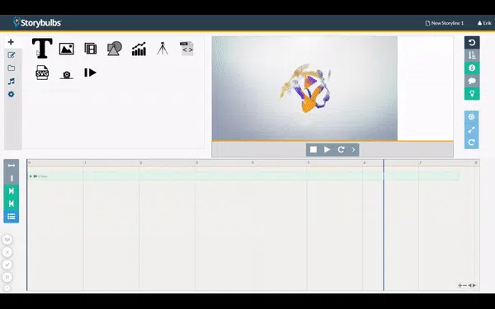The width and height of the screenshot is (495, 309).
Task: Open the folder files sidebar tab
Action: coord(11,68)
